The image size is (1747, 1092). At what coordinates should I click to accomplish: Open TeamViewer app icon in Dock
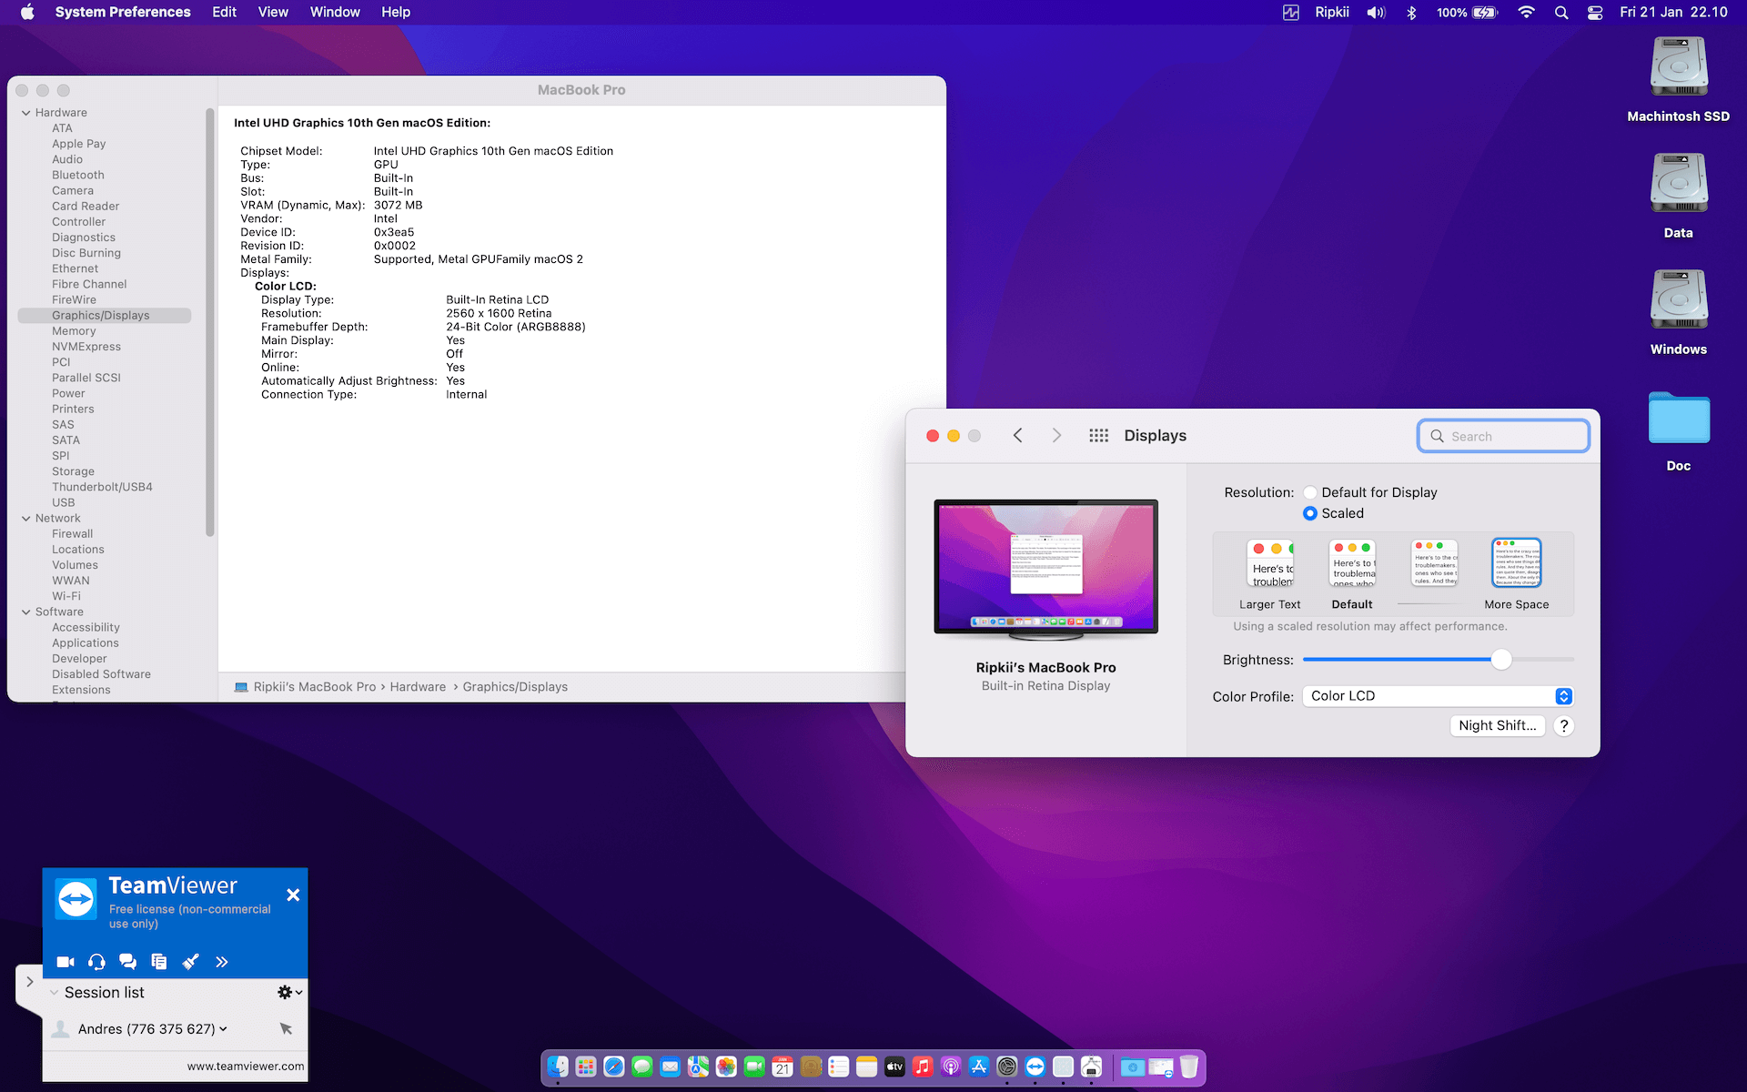coord(1035,1067)
